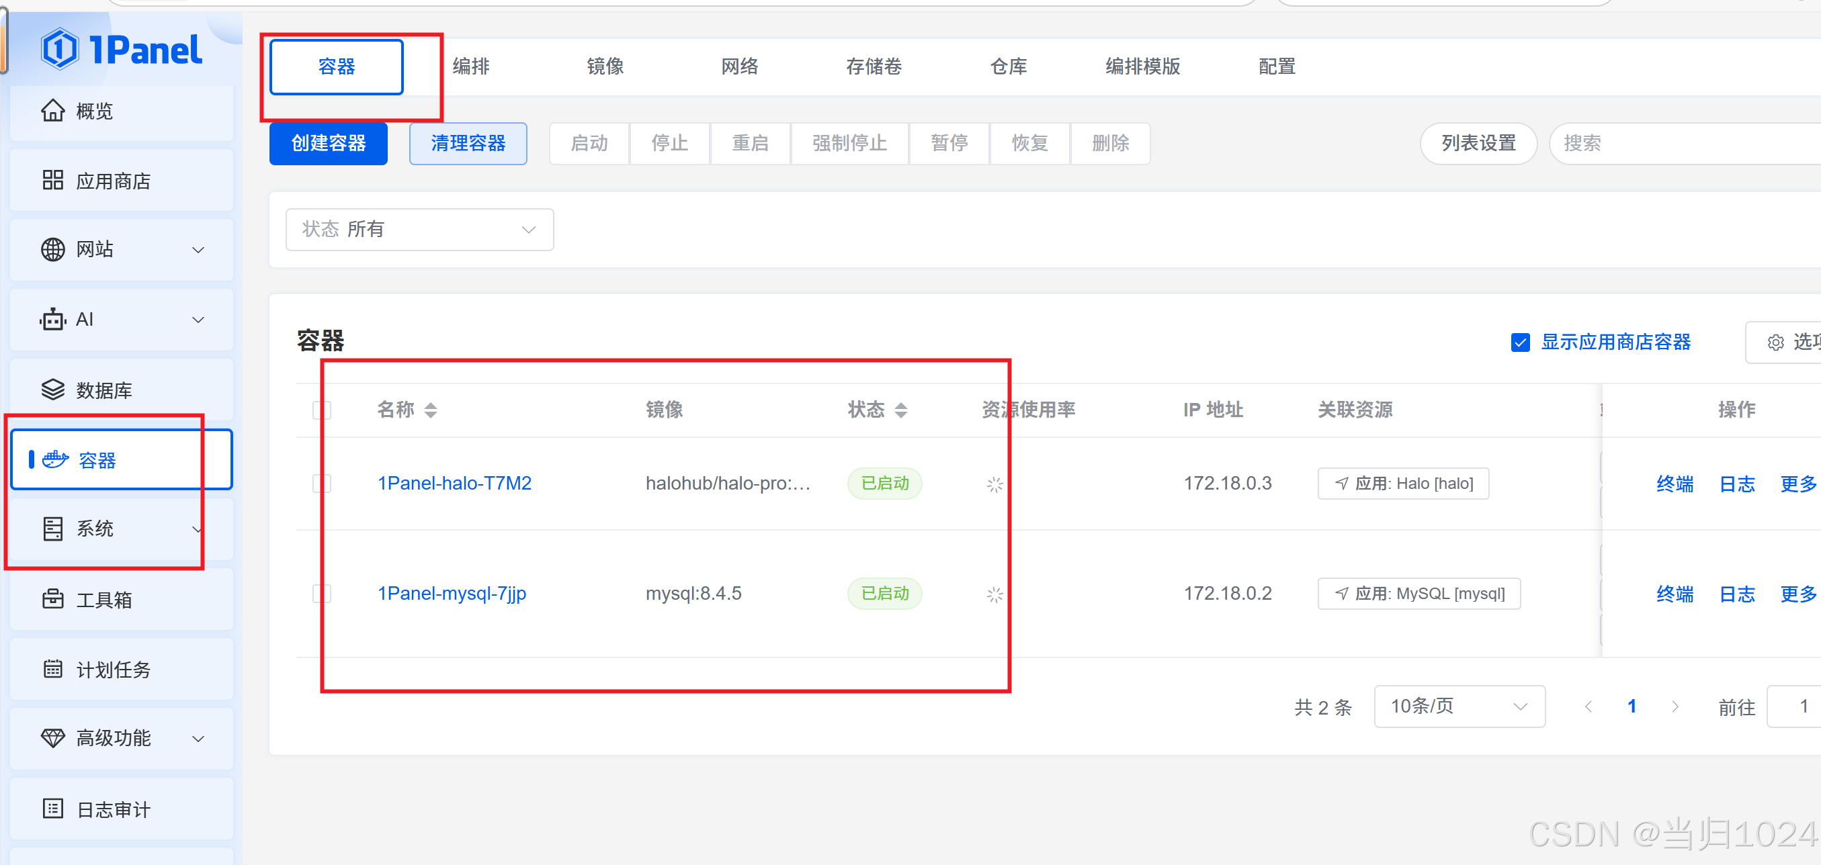The width and height of the screenshot is (1821, 865).
Task: Open the 1Panel-halo-T7M2 container link
Action: click(x=454, y=484)
